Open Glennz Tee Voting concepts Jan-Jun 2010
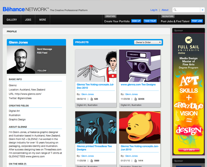Screen dimensions: 207x167 coord(140,148)
